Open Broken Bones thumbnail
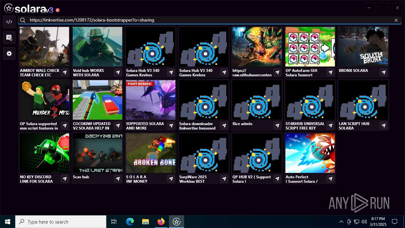The image size is (405, 228). [151, 153]
